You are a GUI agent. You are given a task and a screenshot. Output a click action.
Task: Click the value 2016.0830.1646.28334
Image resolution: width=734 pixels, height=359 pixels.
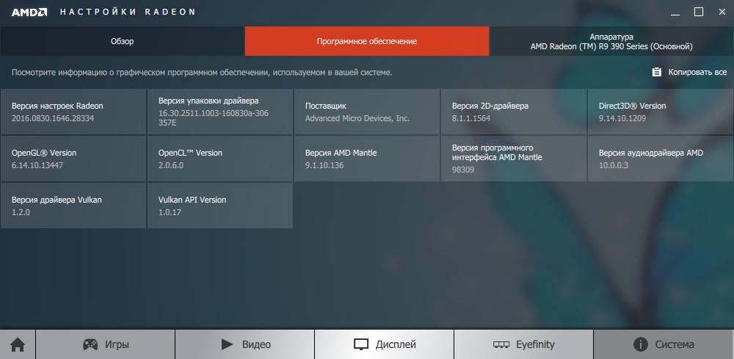point(53,118)
